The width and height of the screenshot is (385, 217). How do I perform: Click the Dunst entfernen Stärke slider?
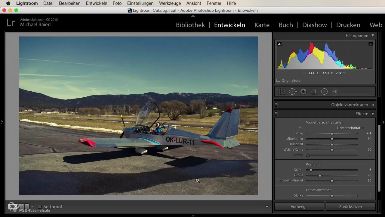click(x=332, y=196)
